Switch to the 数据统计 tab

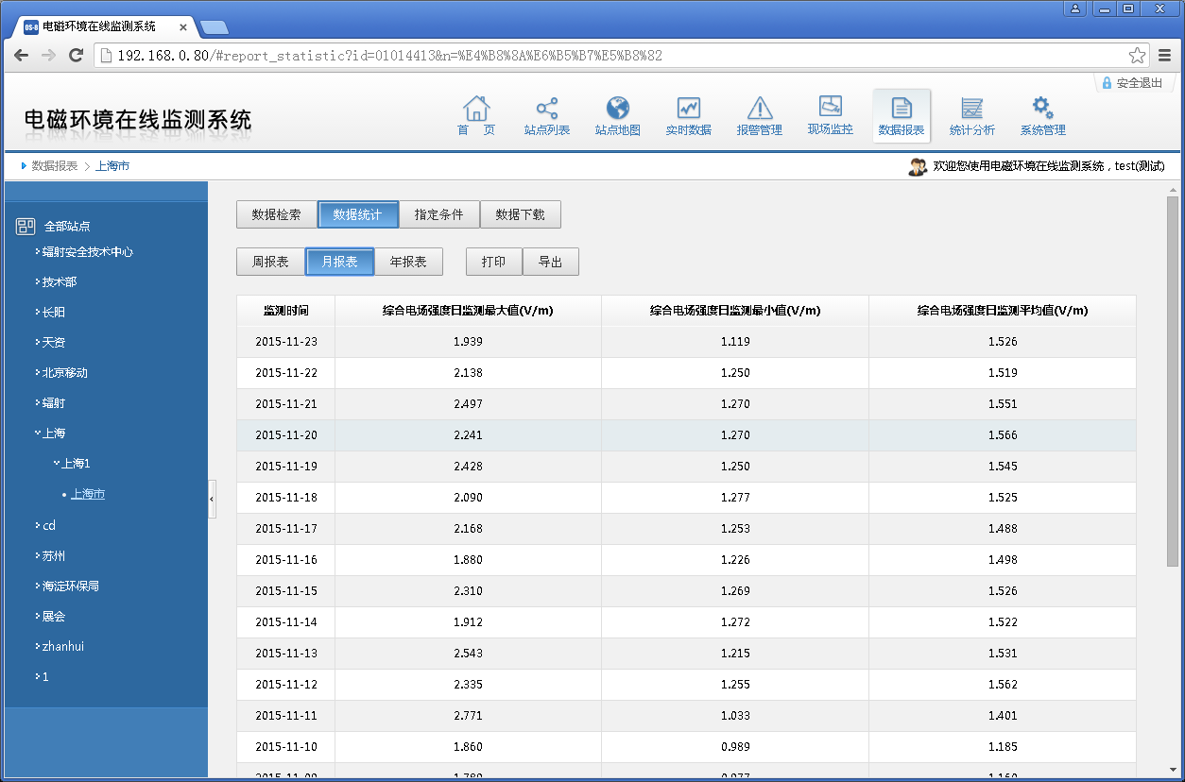click(357, 214)
